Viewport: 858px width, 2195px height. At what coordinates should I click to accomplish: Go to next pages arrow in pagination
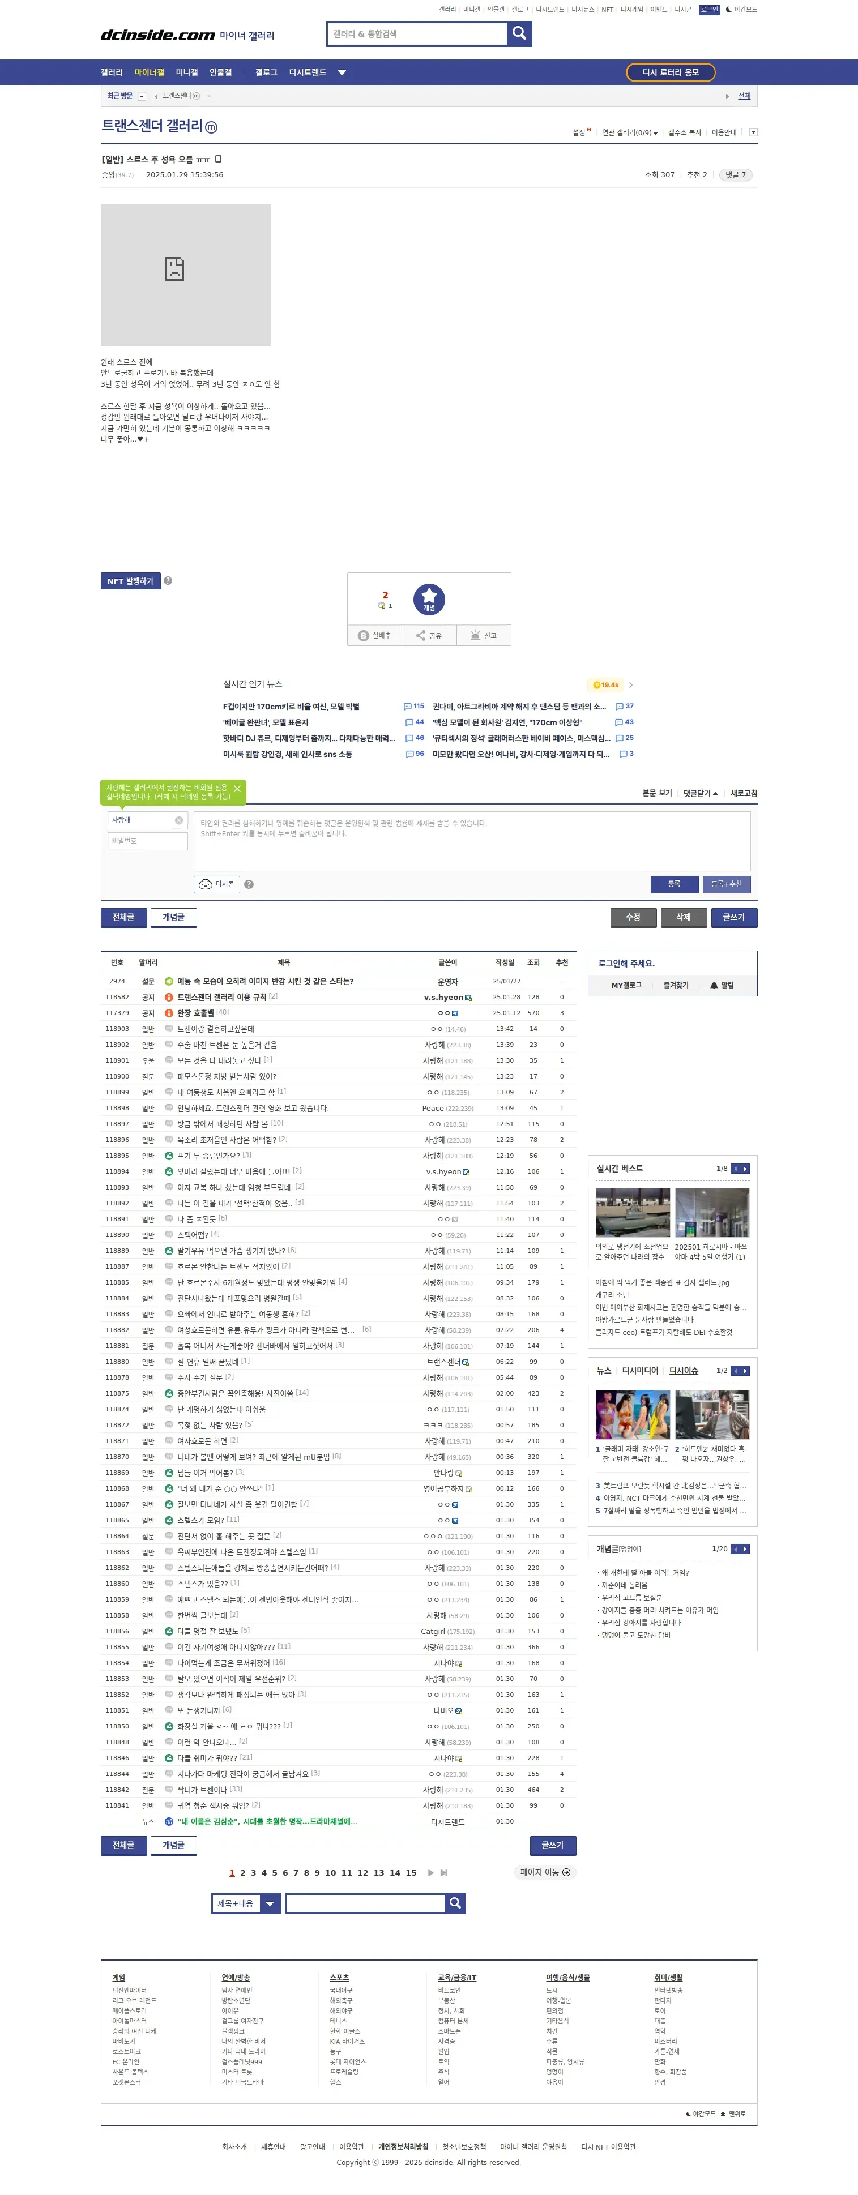431,1873
